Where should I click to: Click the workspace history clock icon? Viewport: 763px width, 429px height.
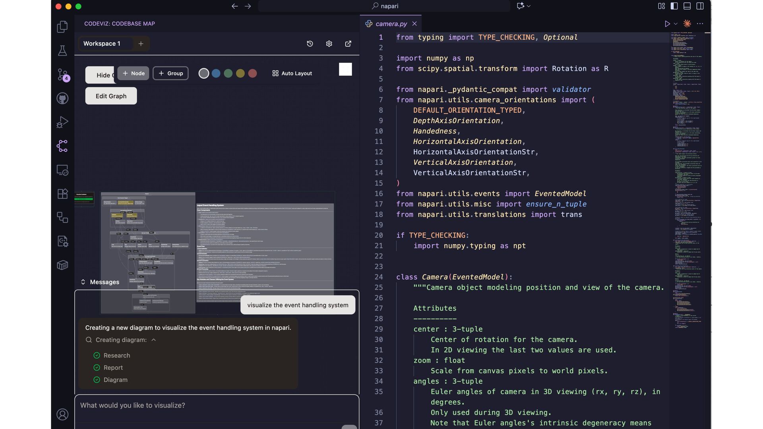coord(310,44)
